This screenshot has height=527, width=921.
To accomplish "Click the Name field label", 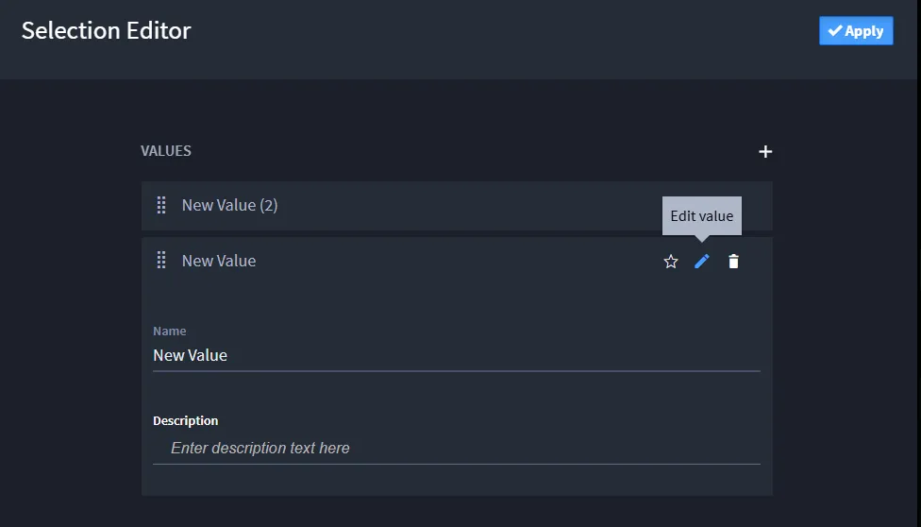I will click(169, 331).
